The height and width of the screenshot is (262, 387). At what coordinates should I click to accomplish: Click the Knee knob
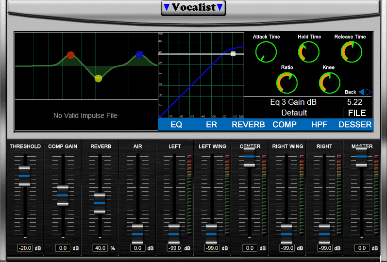pyautogui.click(x=330, y=83)
